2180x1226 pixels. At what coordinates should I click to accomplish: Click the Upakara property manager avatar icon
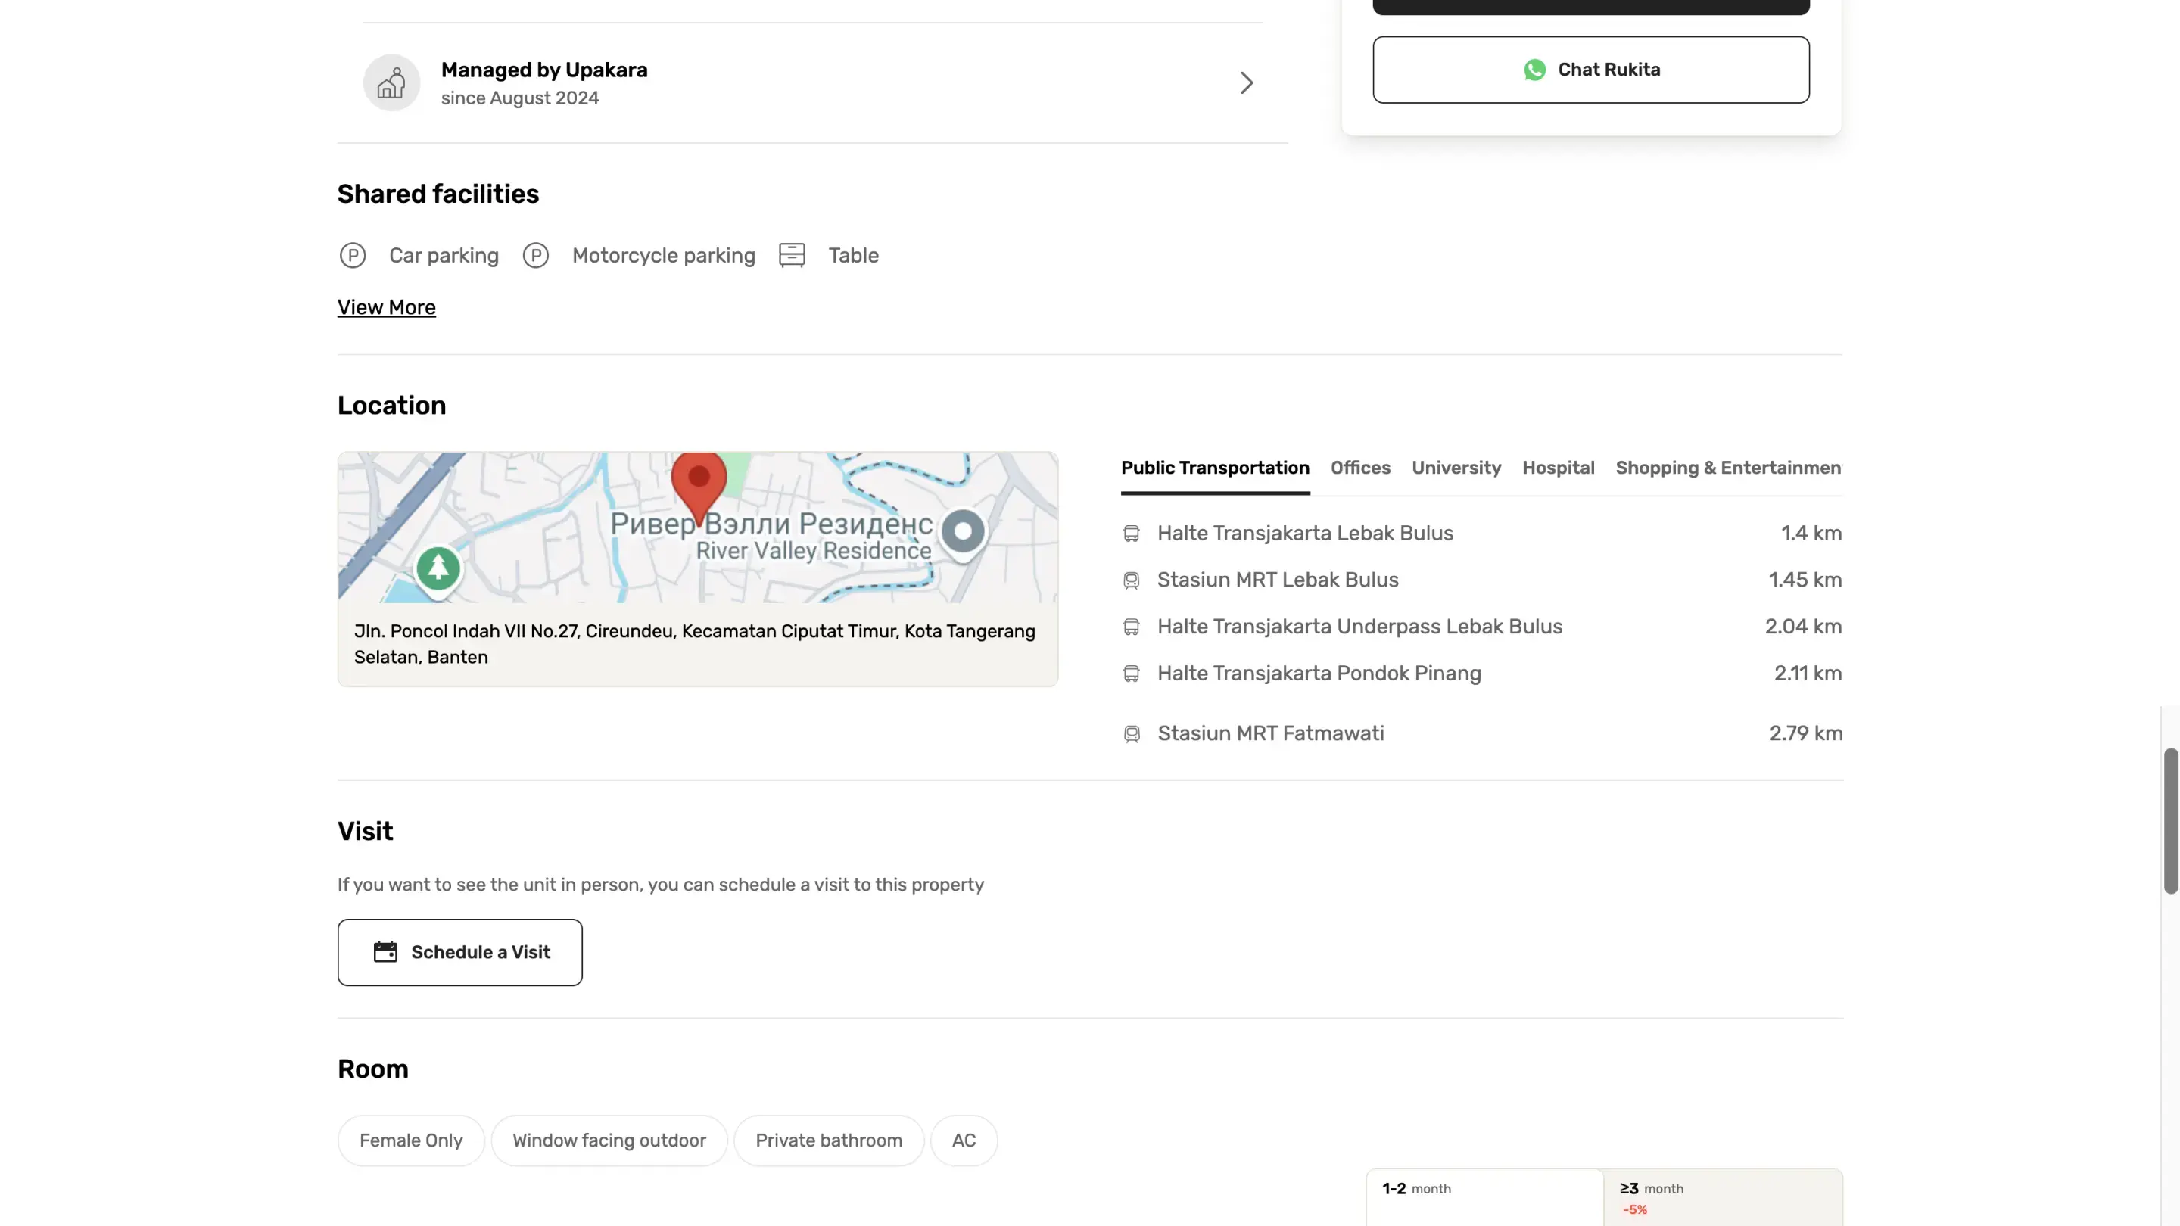[x=391, y=83]
